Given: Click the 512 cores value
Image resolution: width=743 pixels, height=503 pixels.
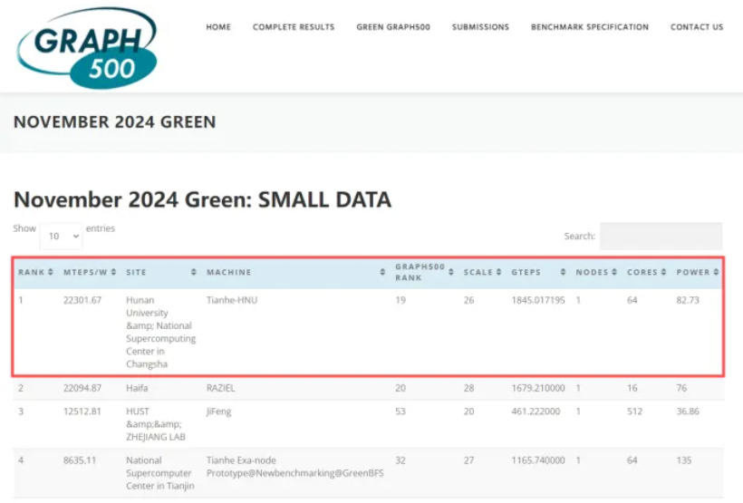Looking at the screenshot, I should 634,411.
